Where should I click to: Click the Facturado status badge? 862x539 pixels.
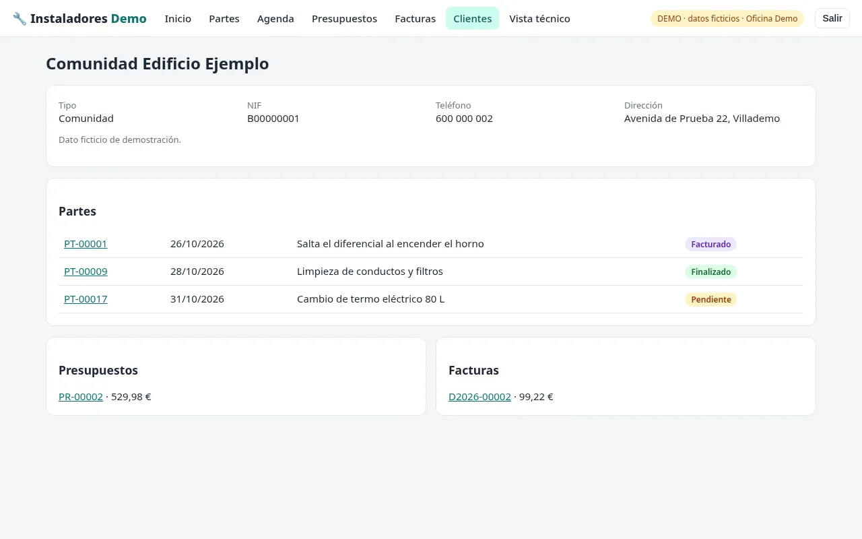710,245
